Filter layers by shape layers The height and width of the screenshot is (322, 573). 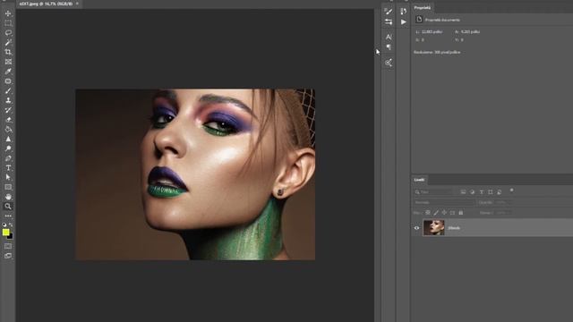point(491,192)
